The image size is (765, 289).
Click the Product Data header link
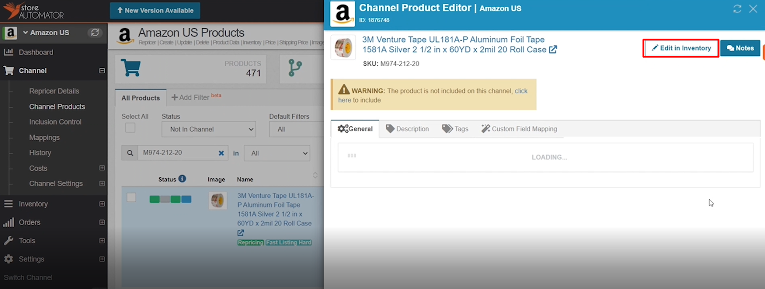pyautogui.click(x=226, y=42)
